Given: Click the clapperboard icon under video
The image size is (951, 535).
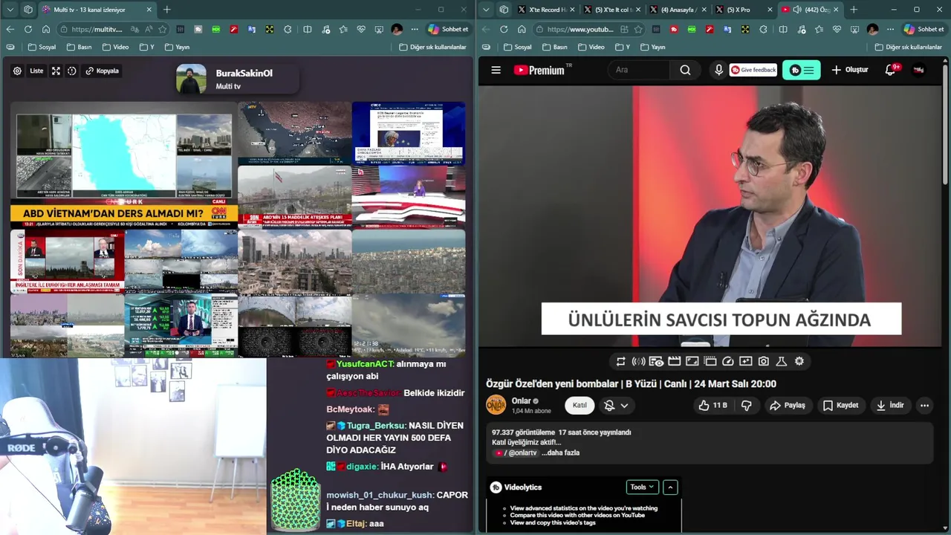Looking at the screenshot, I should click(x=674, y=361).
